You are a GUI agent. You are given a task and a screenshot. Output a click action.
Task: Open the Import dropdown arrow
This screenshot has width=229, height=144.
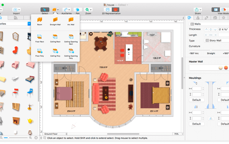[x=19, y=10]
